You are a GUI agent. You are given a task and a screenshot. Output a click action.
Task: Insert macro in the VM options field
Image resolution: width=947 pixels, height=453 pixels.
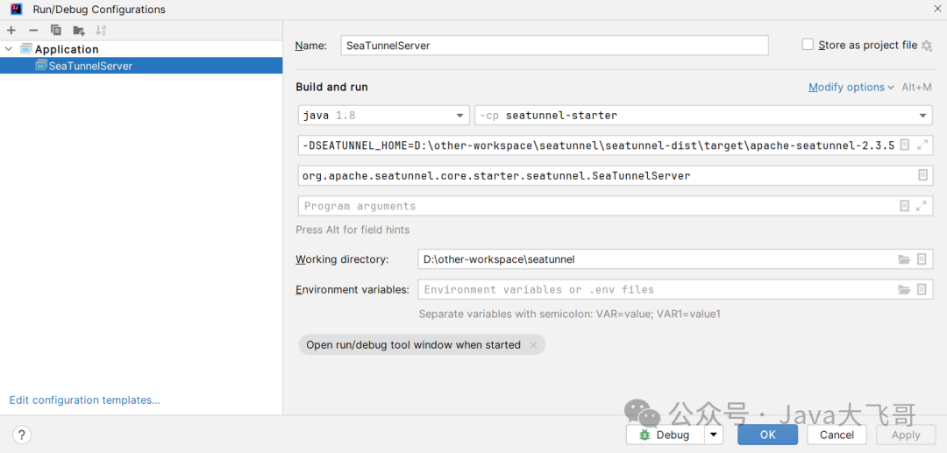905,145
